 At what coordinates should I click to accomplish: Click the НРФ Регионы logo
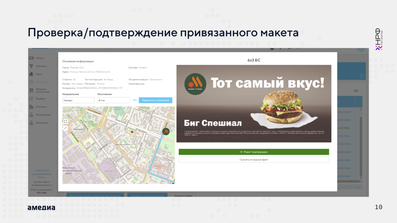379,39
